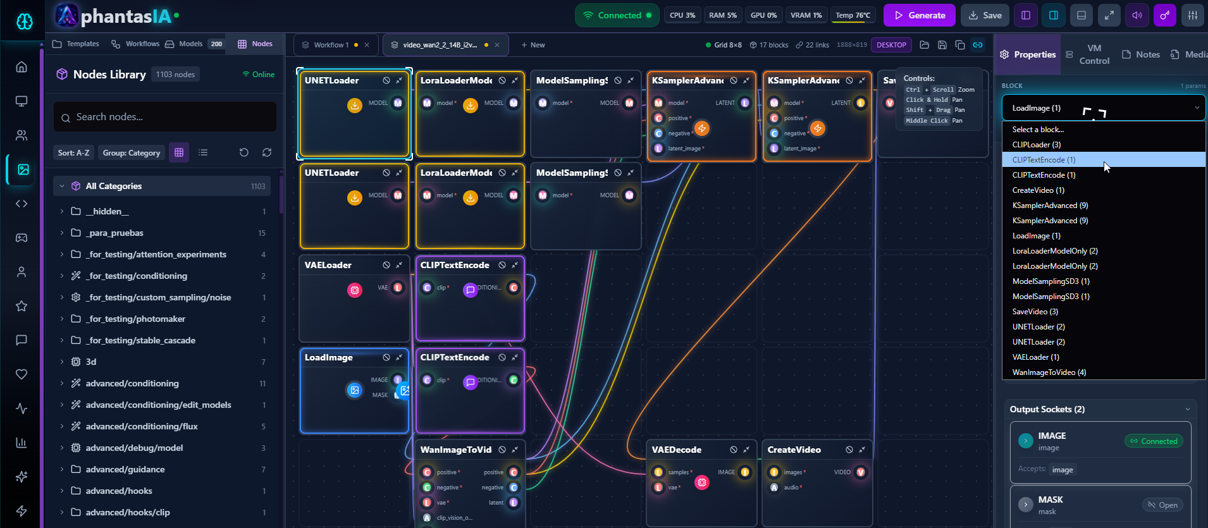Click the copy icon in canvas toolbar
This screenshot has height=528, width=1208.
[960, 45]
